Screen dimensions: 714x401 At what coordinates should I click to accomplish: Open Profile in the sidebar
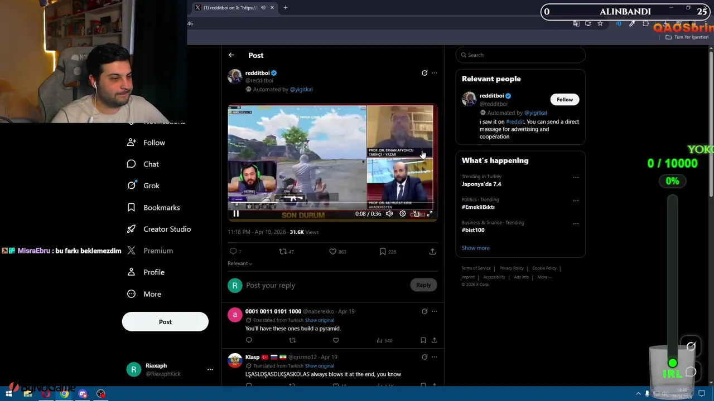[146, 272]
